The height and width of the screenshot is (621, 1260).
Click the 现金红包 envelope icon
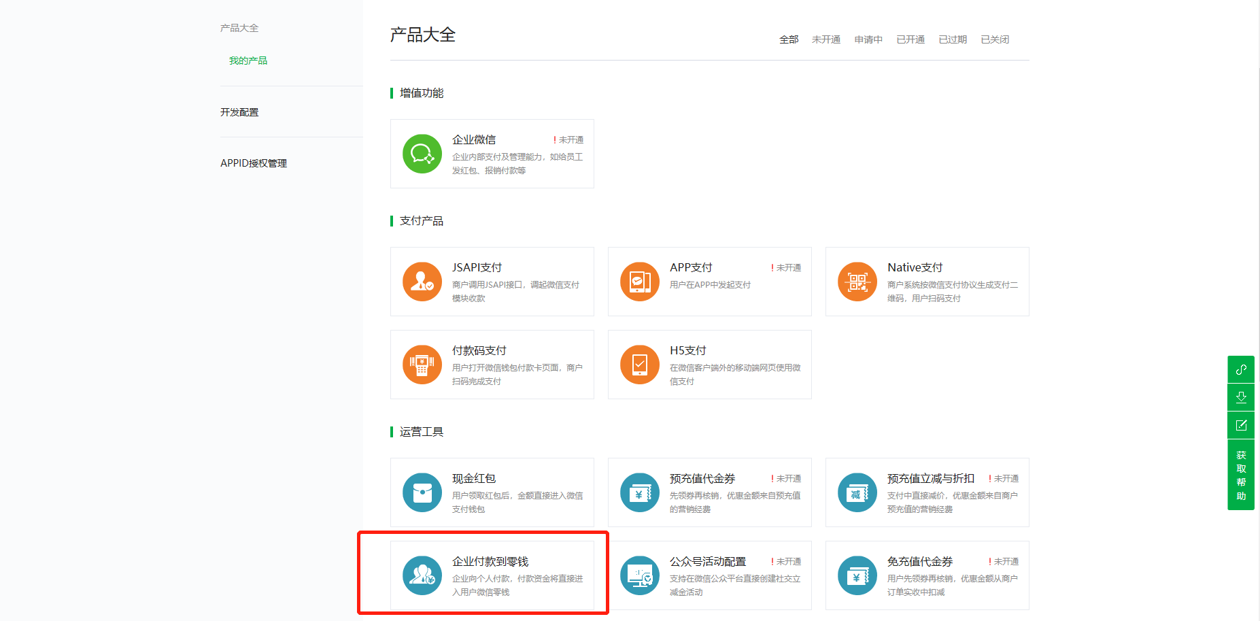coord(422,492)
